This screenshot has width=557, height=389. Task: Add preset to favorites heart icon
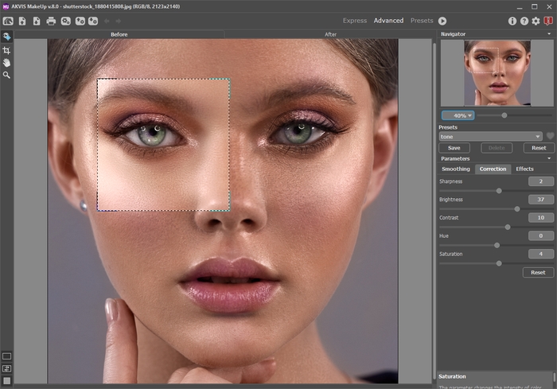(550, 136)
